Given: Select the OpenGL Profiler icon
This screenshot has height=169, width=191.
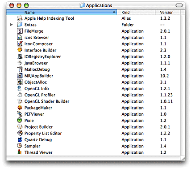Looking at the screenshot, I should click(x=20, y=95).
